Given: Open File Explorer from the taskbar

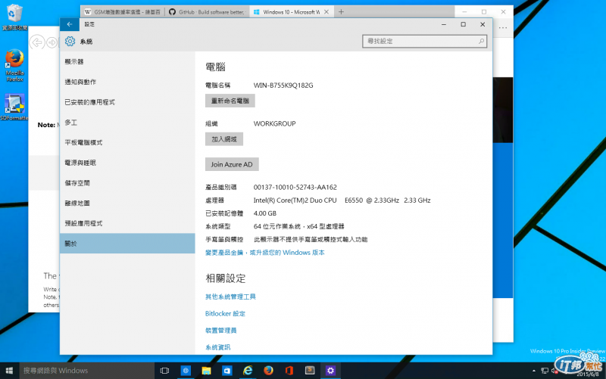Looking at the screenshot, I should pyautogui.click(x=206, y=371).
